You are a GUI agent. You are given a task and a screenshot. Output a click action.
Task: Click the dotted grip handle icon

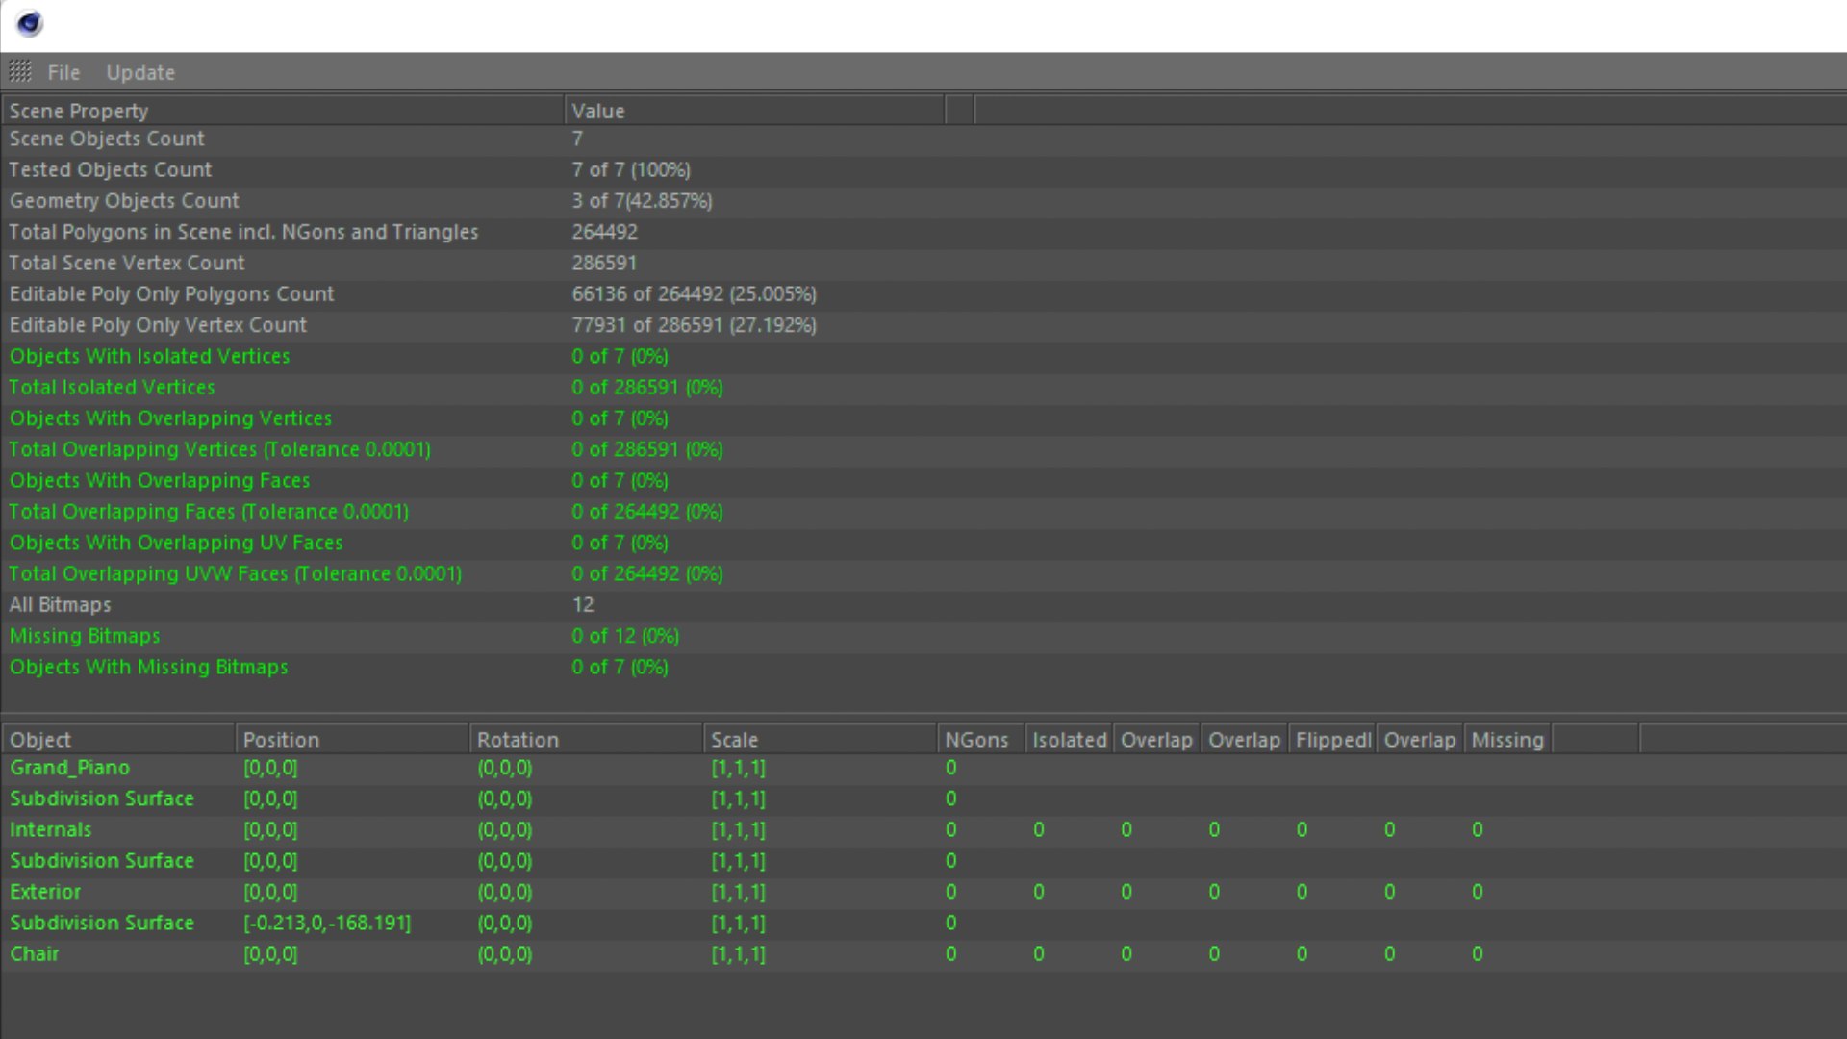pos(20,71)
